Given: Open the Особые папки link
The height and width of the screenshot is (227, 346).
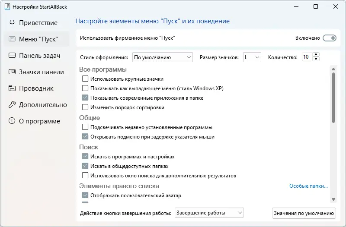Looking at the screenshot, I should click(x=308, y=186).
